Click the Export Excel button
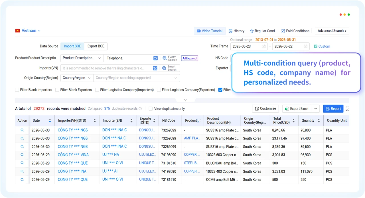This screenshot has width=365, height=198. pyautogui.click(x=296, y=109)
